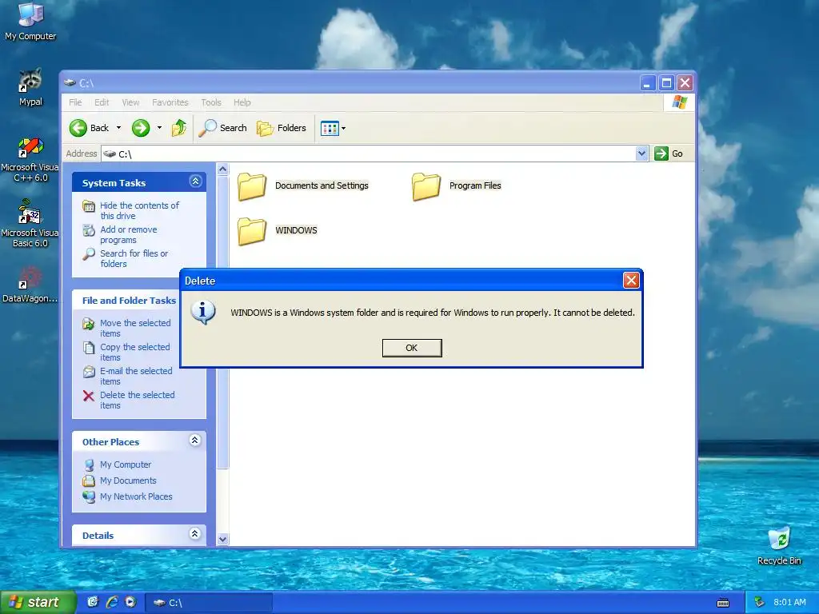
Task: Open the File menu
Action: 75,102
